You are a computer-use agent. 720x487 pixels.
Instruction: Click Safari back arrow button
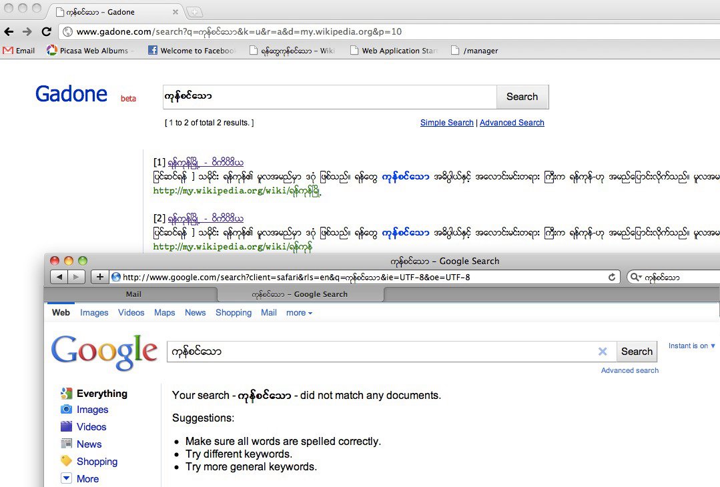coord(59,277)
